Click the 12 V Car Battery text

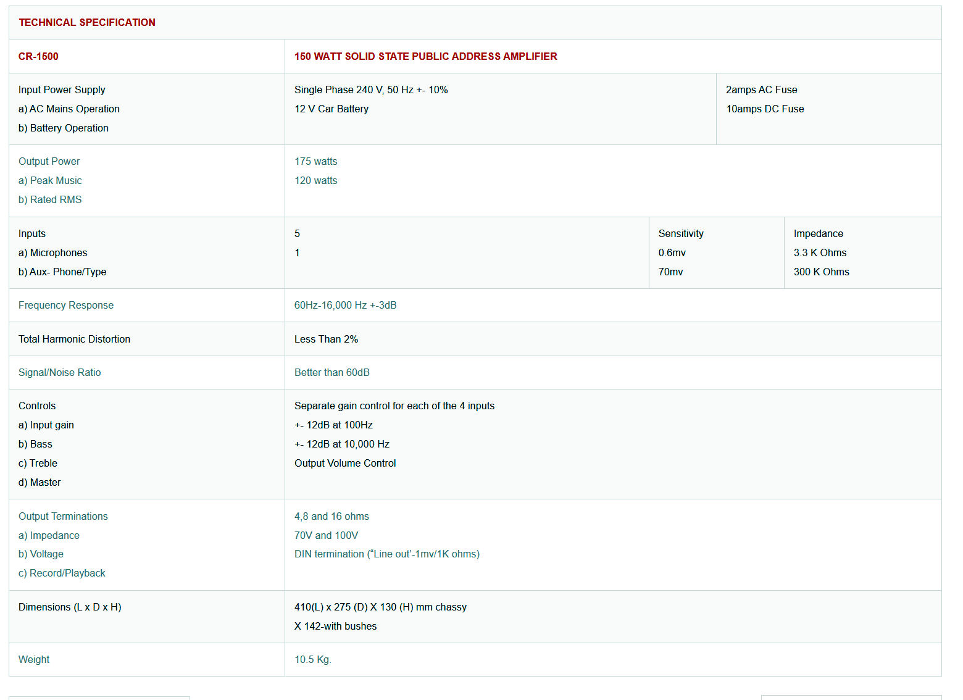coord(331,109)
